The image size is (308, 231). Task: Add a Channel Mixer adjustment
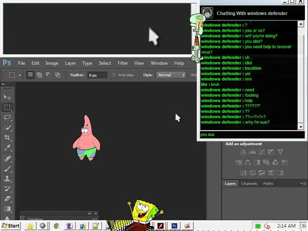coord(275,162)
